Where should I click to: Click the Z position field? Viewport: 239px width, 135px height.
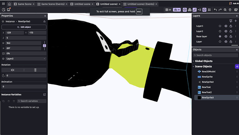coord(26,38)
